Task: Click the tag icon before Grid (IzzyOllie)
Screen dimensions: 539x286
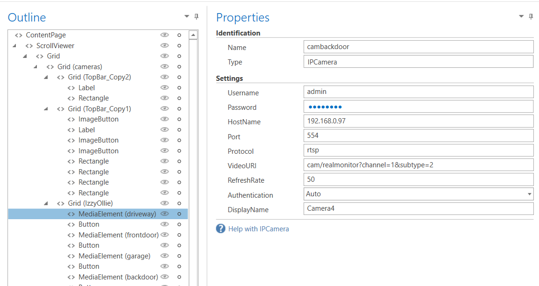Action: pos(61,203)
